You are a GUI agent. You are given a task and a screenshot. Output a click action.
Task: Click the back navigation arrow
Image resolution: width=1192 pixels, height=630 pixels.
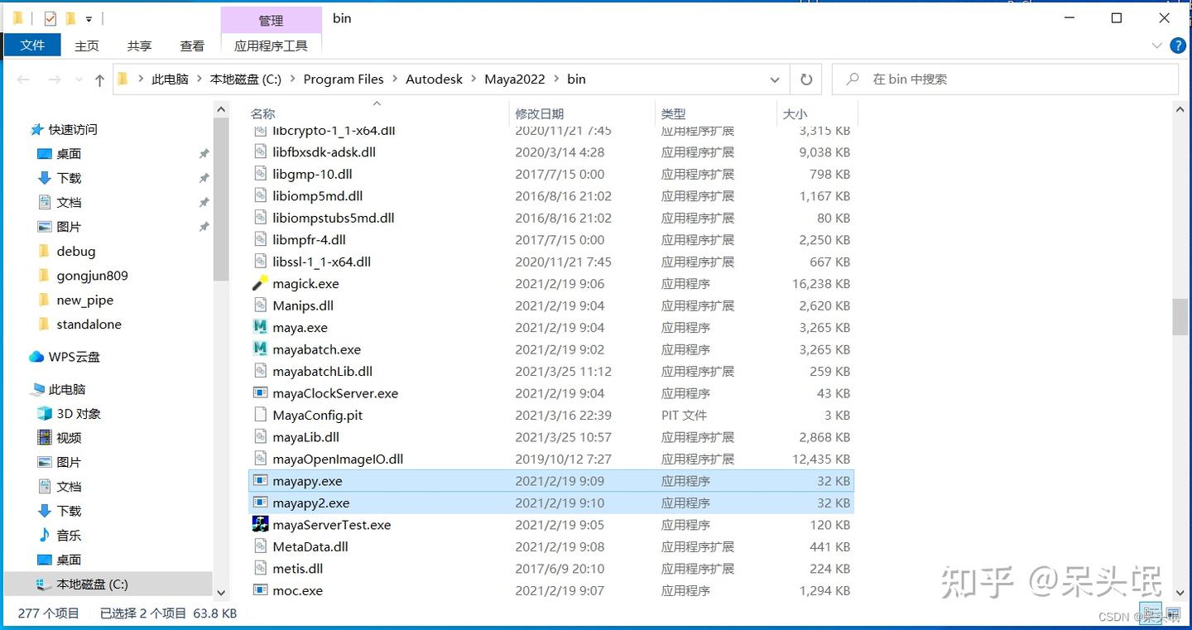tap(22, 79)
